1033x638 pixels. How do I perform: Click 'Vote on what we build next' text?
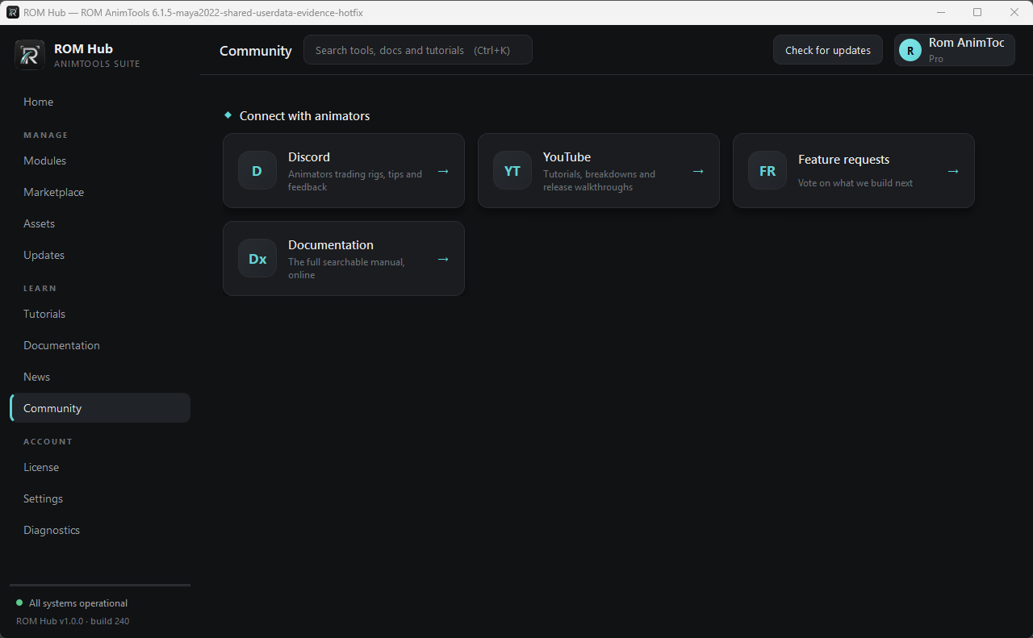click(855, 183)
